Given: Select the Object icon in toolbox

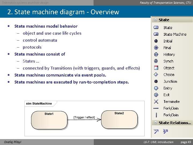Looking at the screenshot, I should [156, 68].
